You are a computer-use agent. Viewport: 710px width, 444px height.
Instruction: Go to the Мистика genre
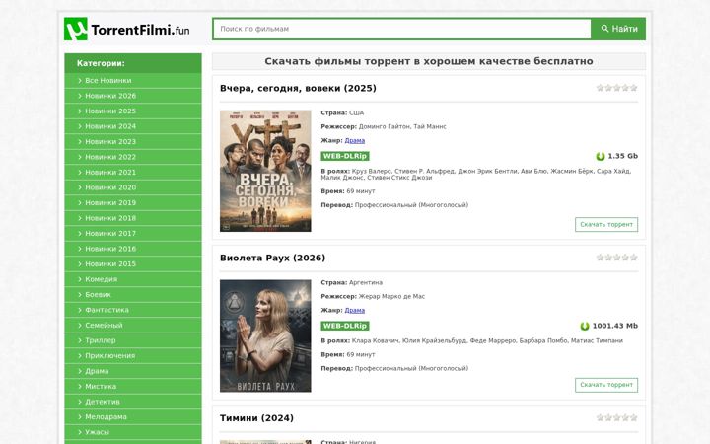click(x=133, y=387)
